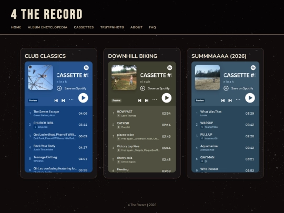Play track PULL UP

(225, 136)
